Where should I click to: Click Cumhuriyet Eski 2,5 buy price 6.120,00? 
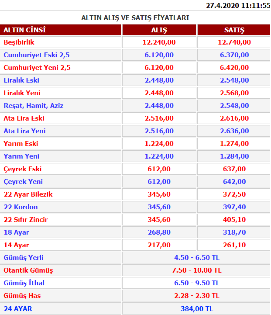point(159,55)
